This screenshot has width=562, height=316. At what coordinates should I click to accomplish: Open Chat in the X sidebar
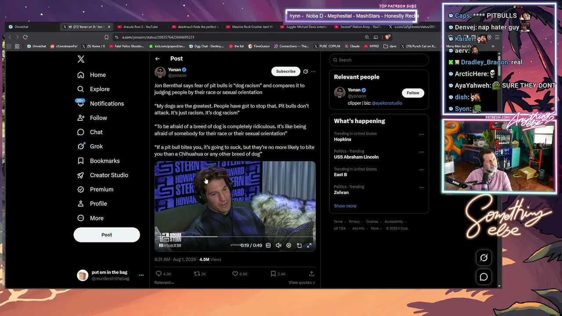click(x=90, y=132)
